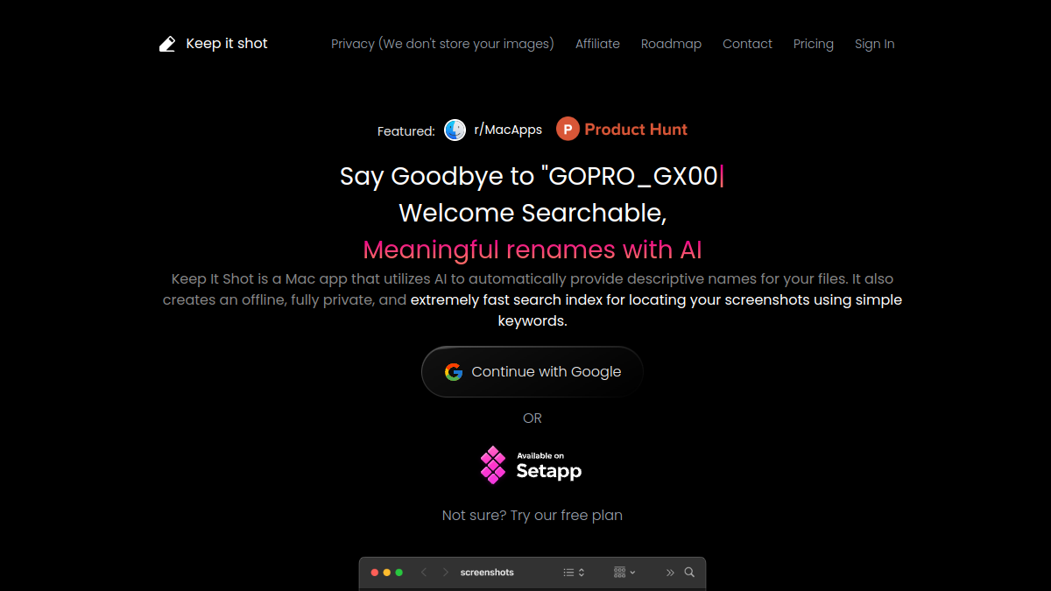Click the search magnifier in Finder toolbar
Screen dimensions: 1051x591
pos(689,573)
